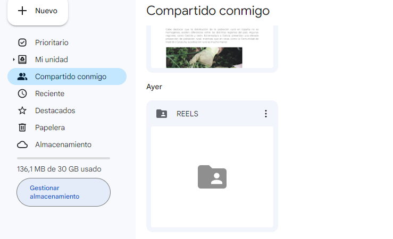
Task: Click the Papelera trash bin icon
Action: click(x=22, y=127)
